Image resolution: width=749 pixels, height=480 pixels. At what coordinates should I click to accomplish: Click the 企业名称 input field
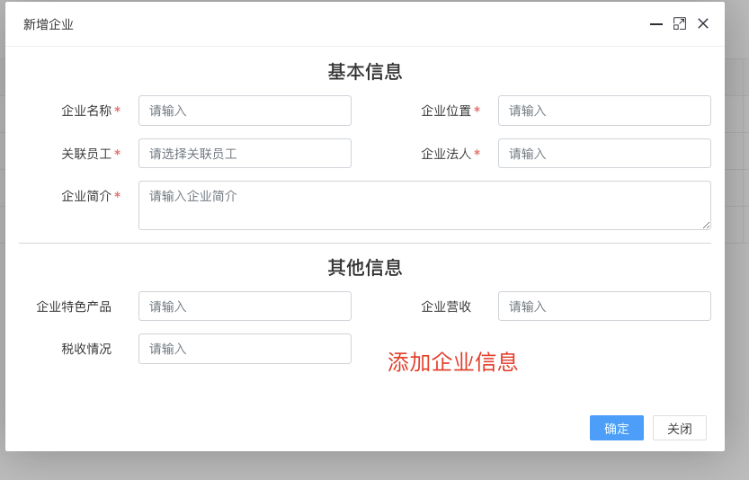tap(245, 111)
